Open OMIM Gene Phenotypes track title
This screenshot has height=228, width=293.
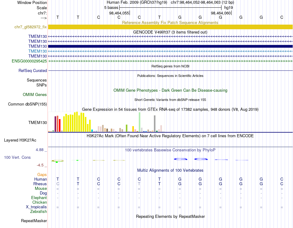point(171,90)
